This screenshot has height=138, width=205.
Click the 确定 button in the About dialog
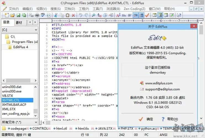point(146,119)
